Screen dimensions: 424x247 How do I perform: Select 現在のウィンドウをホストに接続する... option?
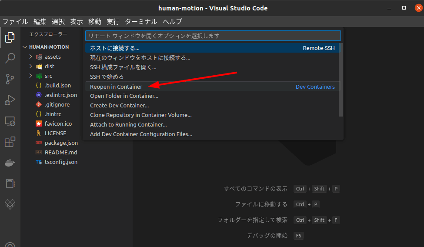click(213, 58)
